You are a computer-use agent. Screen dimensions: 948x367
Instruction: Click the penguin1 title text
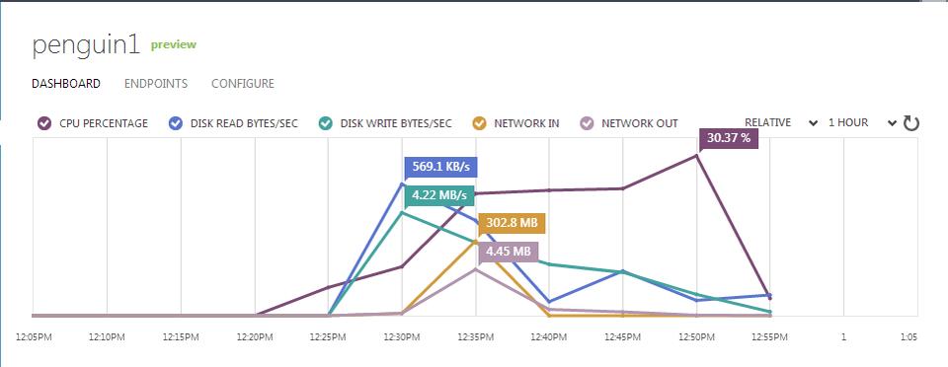tap(87, 46)
